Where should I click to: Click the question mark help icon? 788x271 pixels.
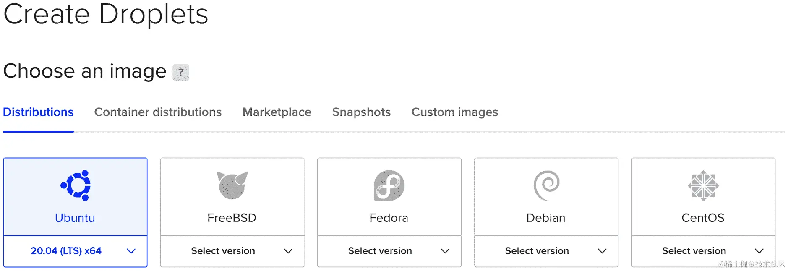coord(181,73)
